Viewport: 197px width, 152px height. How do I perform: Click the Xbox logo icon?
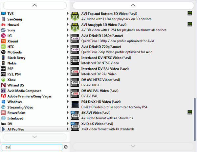[3, 80]
